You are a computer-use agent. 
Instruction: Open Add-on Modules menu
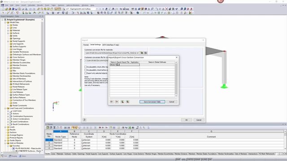(x=73, y=5)
